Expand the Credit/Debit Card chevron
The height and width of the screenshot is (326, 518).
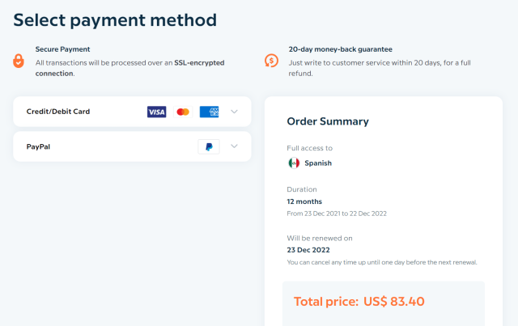234,112
